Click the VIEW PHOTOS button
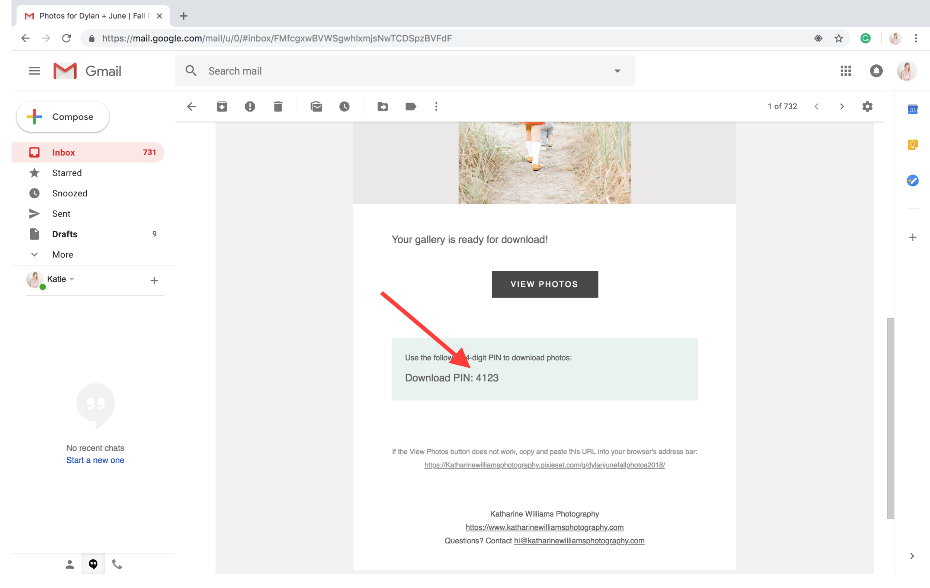This screenshot has height=588, width=930. pyautogui.click(x=545, y=284)
